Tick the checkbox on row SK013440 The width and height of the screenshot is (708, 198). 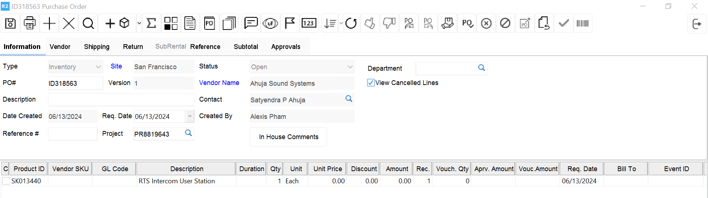6,181
